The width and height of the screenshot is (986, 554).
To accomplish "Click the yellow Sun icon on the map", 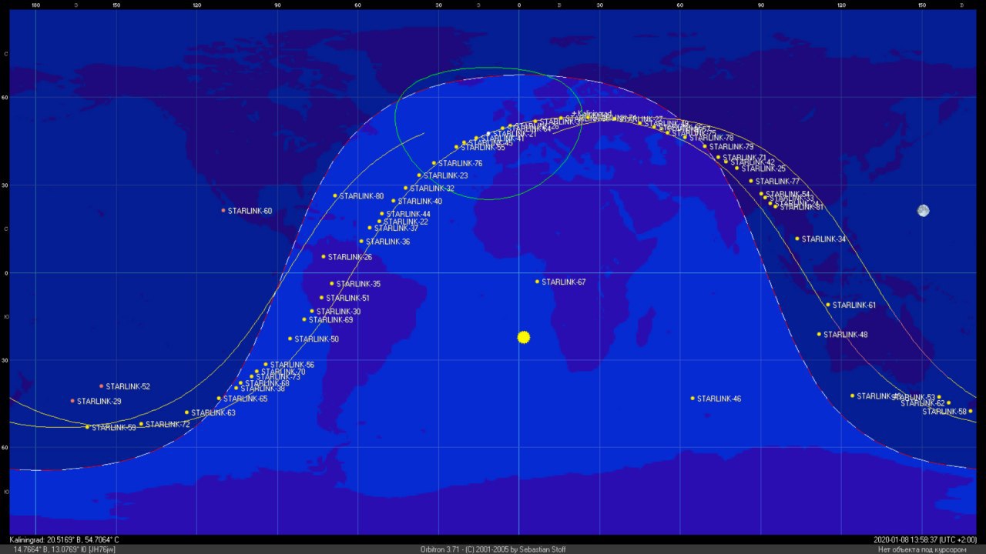I will coord(524,337).
